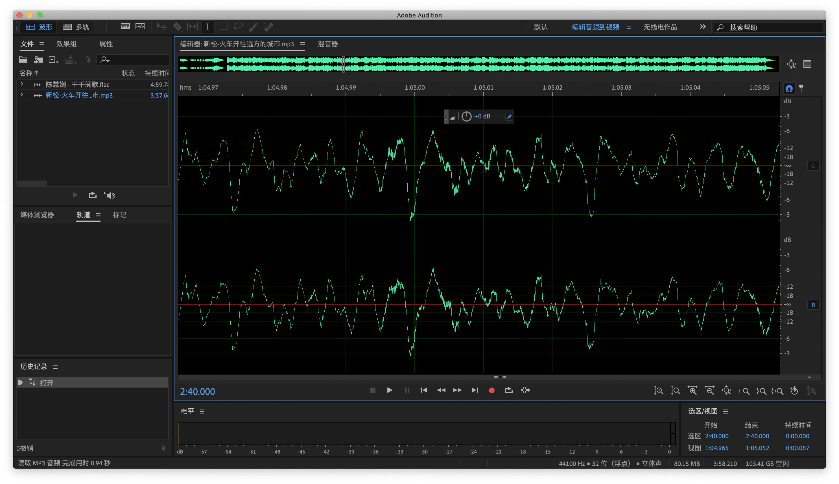The height and width of the screenshot is (484, 839).
Task: Expand 靳松-火车开往…市.mp3 file row
Action: [22, 95]
